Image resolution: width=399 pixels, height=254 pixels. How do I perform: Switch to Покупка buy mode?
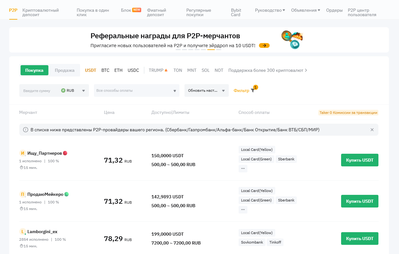[x=34, y=70]
